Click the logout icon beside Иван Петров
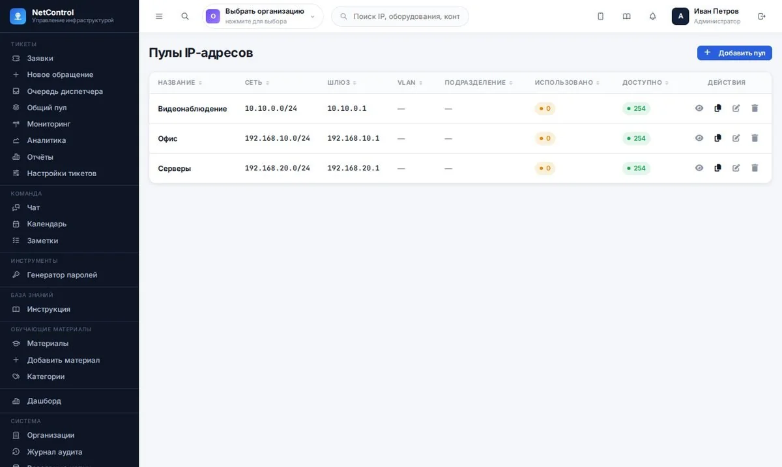 (x=762, y=16)
